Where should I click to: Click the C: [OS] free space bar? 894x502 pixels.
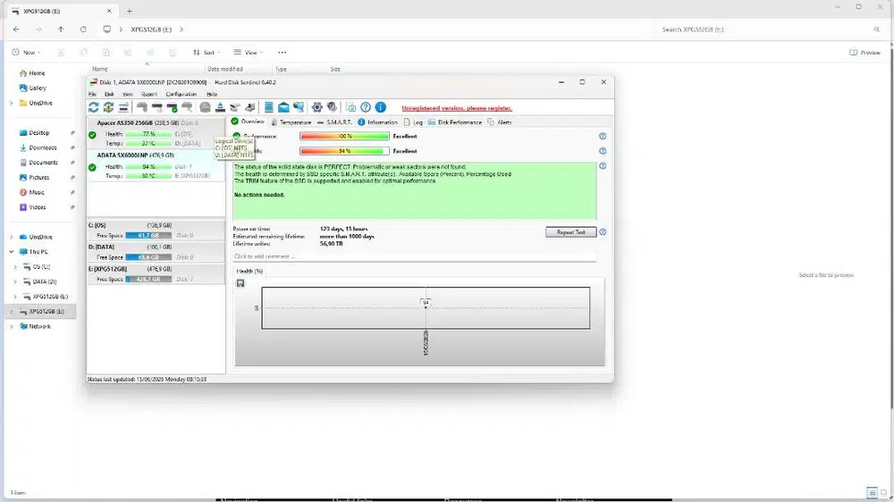[148, 235]
